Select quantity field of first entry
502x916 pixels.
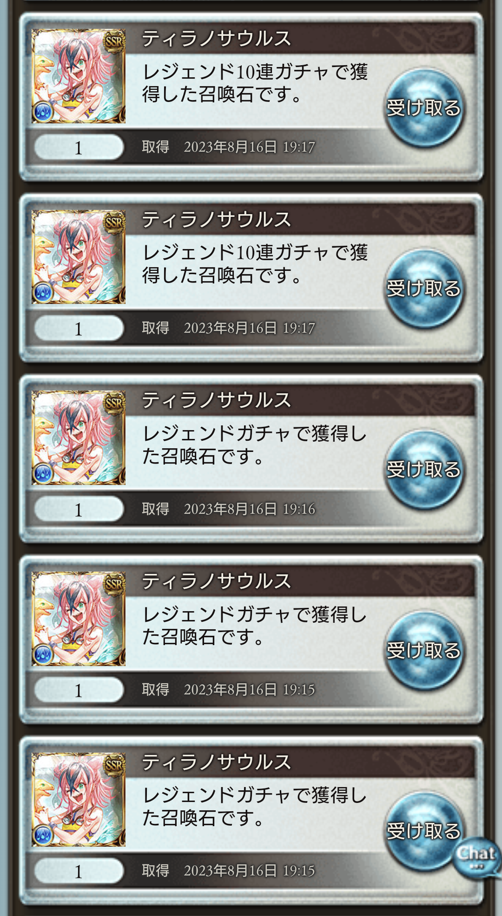[x=79, y=148]
